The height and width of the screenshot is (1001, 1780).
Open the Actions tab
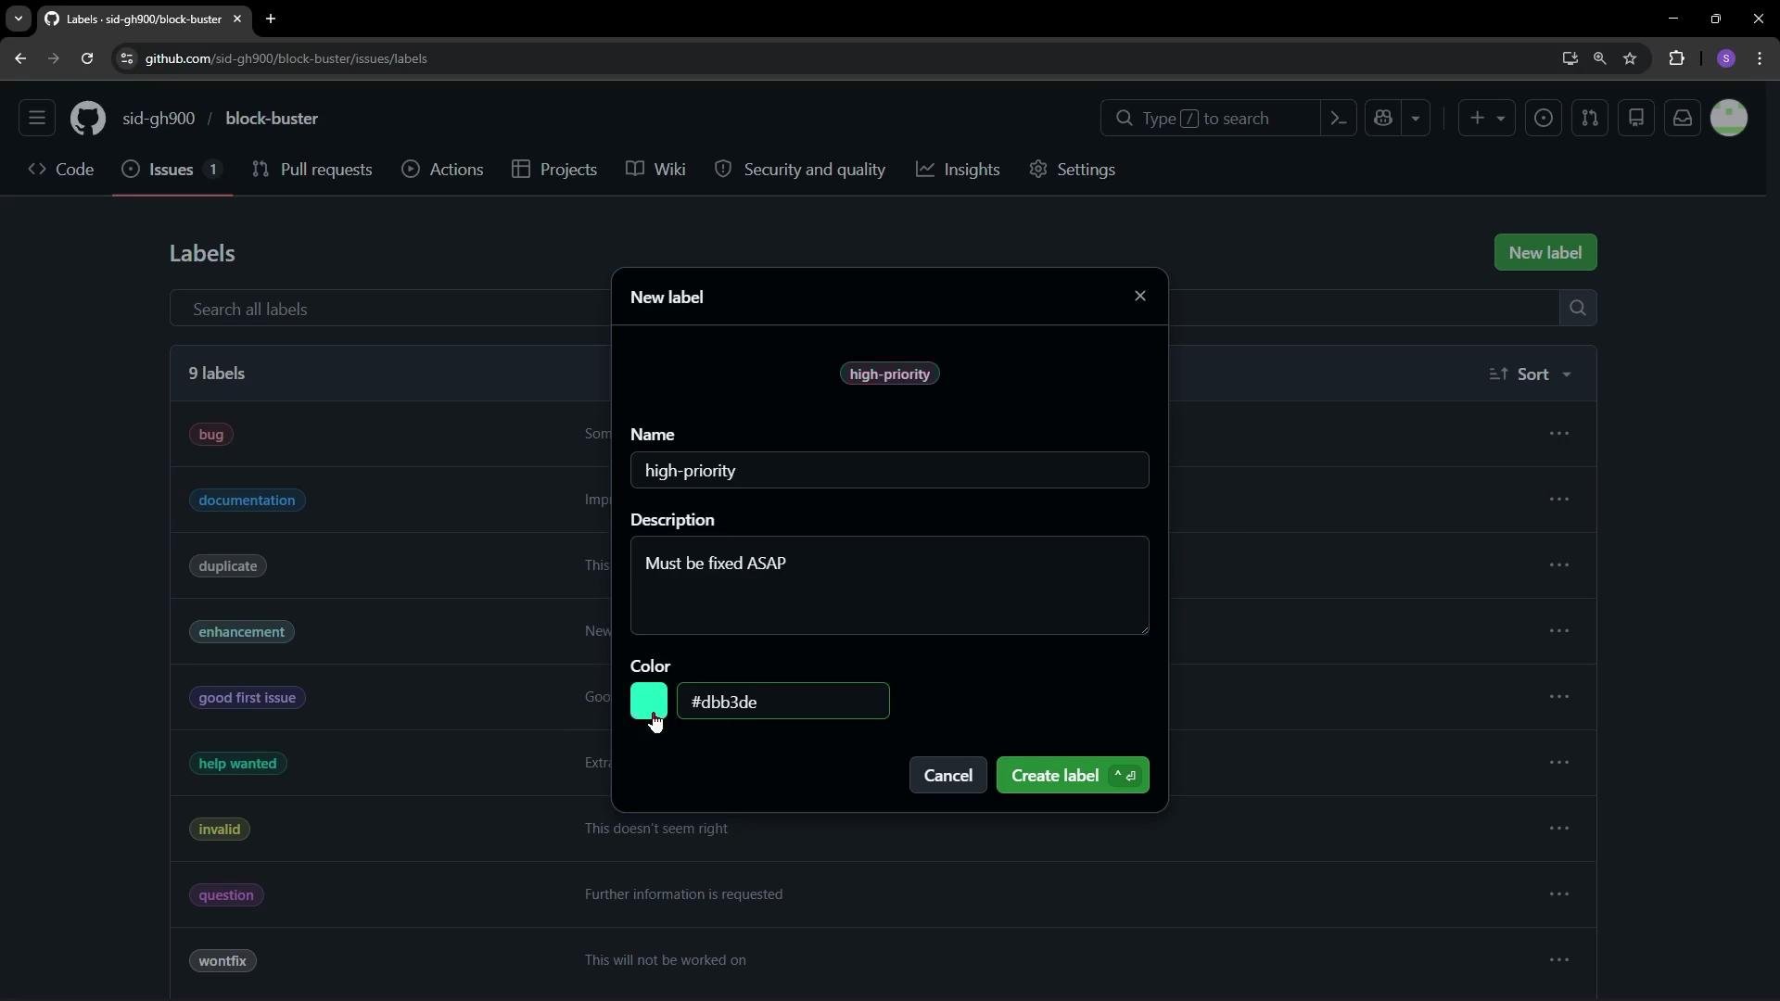pyautogui.click(x=442, y=170)
